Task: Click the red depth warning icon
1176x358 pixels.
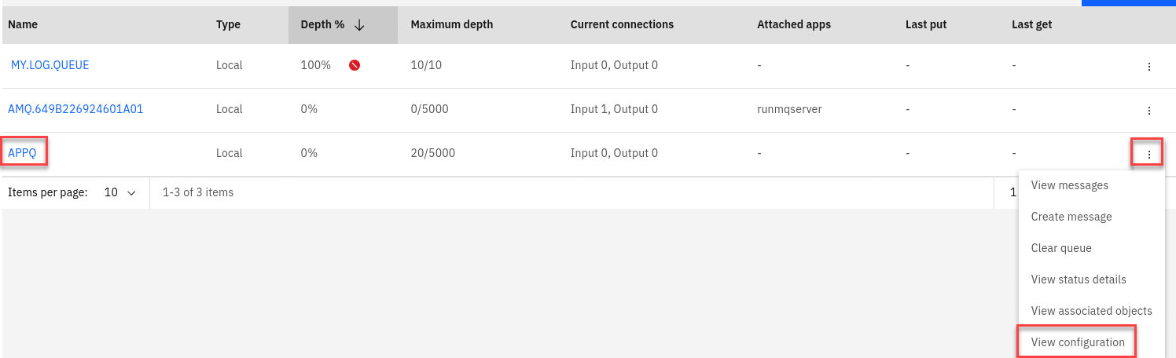Action: [355, 66]
